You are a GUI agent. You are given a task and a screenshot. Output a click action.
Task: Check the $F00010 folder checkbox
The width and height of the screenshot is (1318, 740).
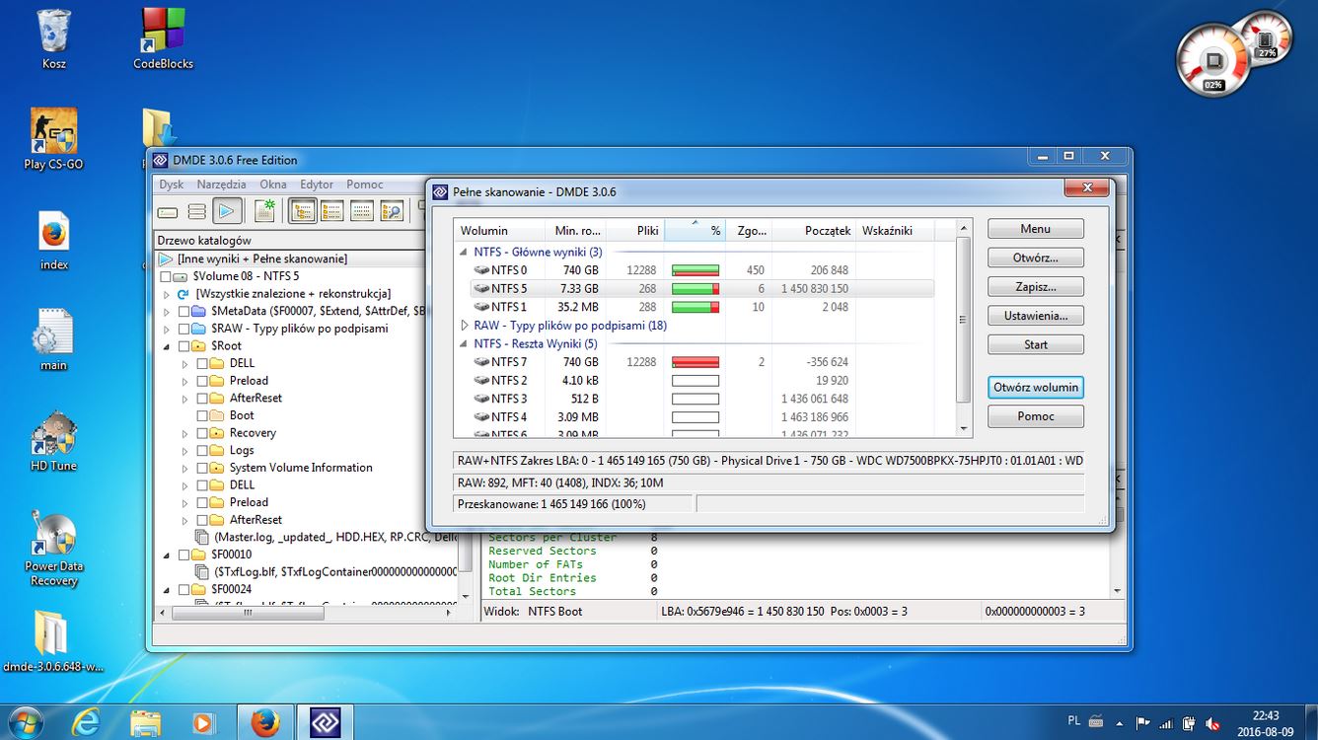[x=183, y=555]
